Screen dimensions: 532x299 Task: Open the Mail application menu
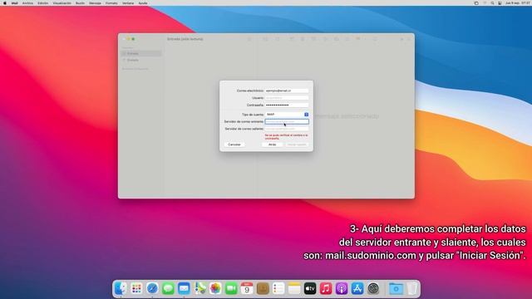click(15, 3)
